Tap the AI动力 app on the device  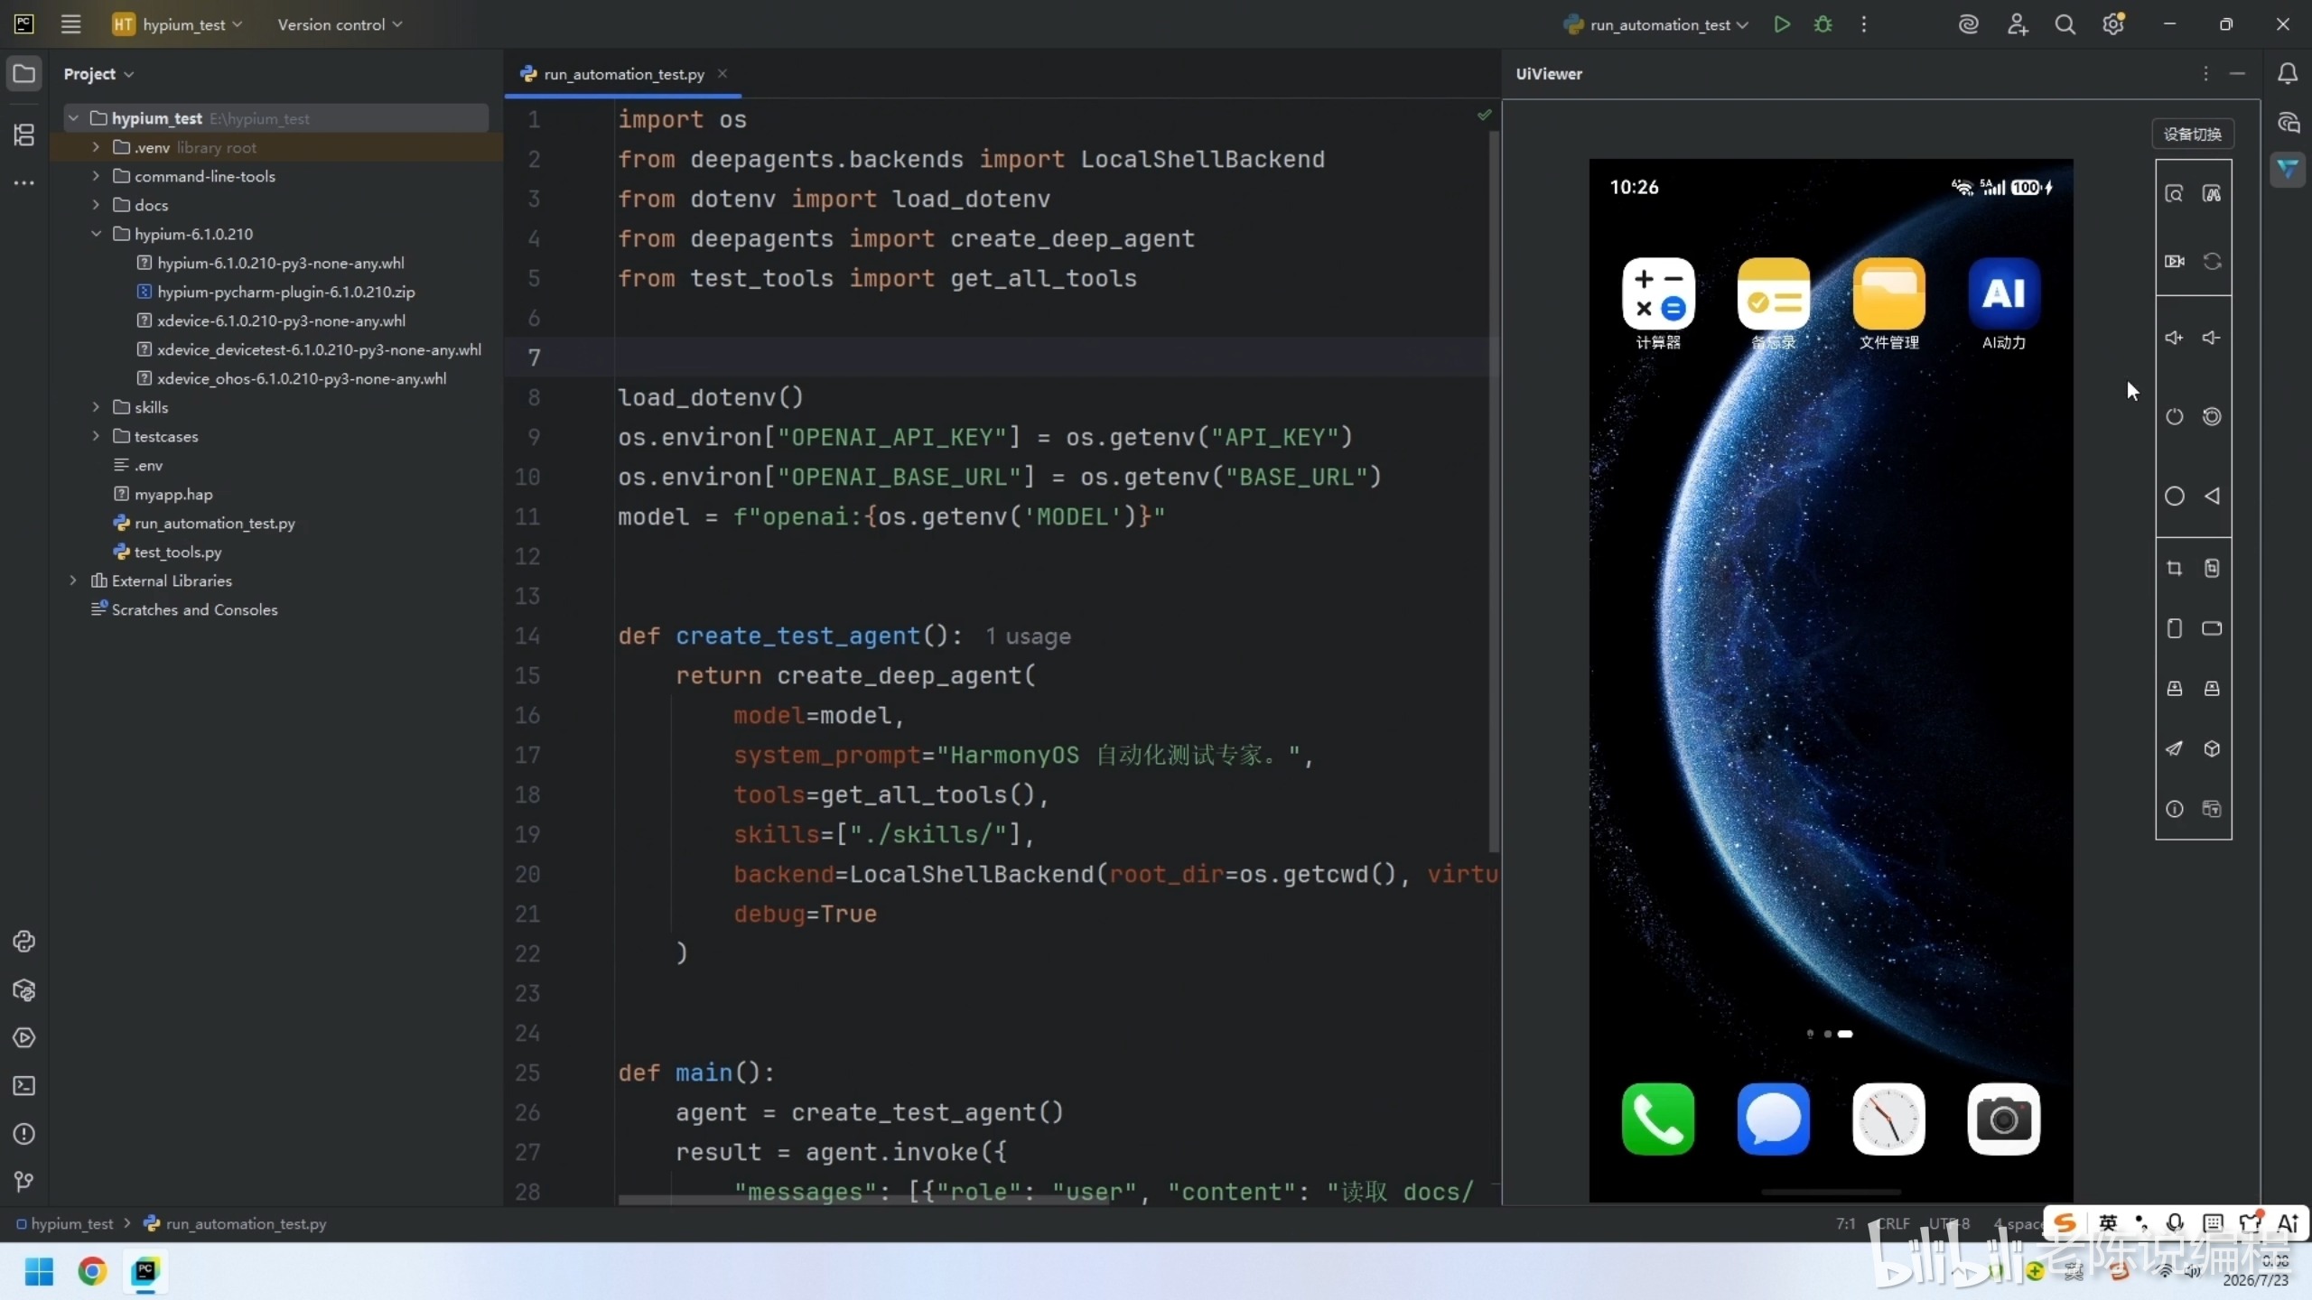pos(2004,303)
